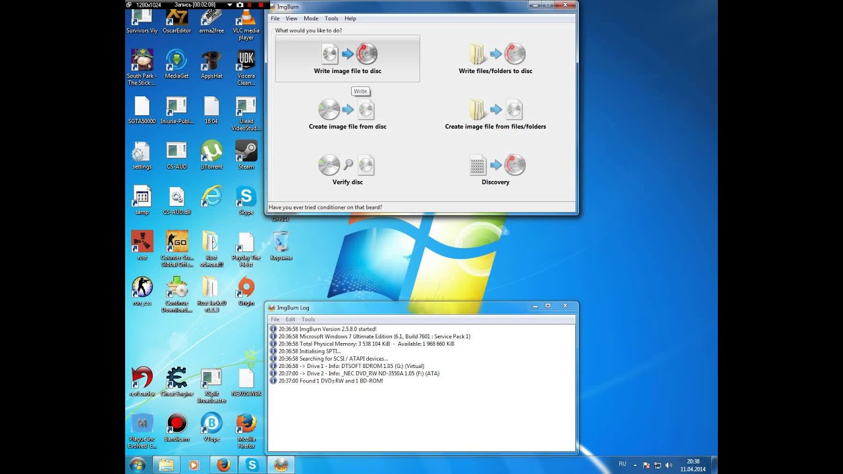Select the arma2free desktop icon
The height and width of the screenshot is (474, 843).
[x=211, y=21]
